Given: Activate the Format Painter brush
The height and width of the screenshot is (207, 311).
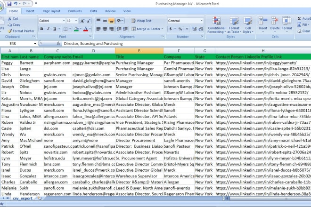Looking at the screenshot, I should pos(10,31).
